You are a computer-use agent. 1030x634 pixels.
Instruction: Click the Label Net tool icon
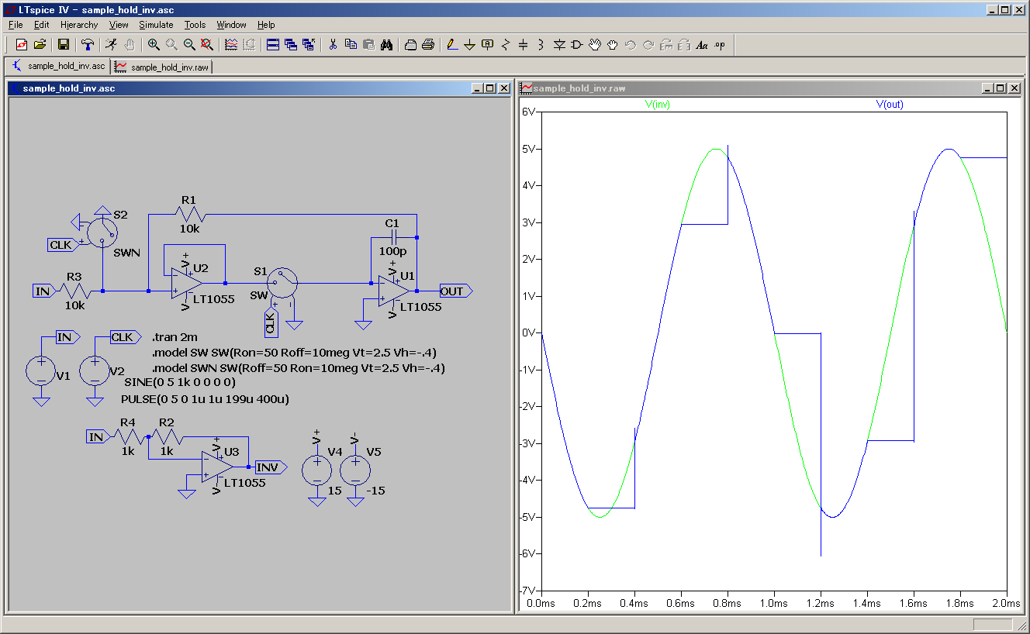[487, 45]
